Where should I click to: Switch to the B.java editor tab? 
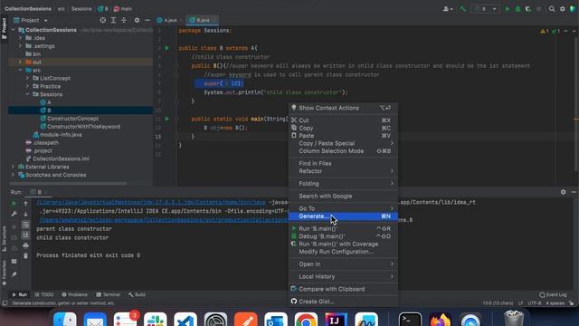(203, 20)
